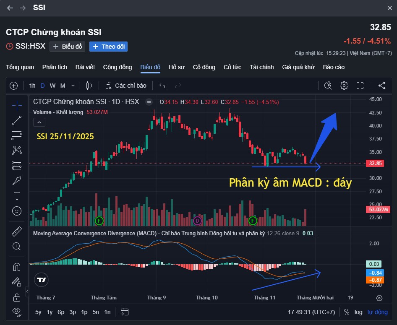397x325 pixels.
Task: Open the candlestick chart type selector
Action: [x=89, y=86]
